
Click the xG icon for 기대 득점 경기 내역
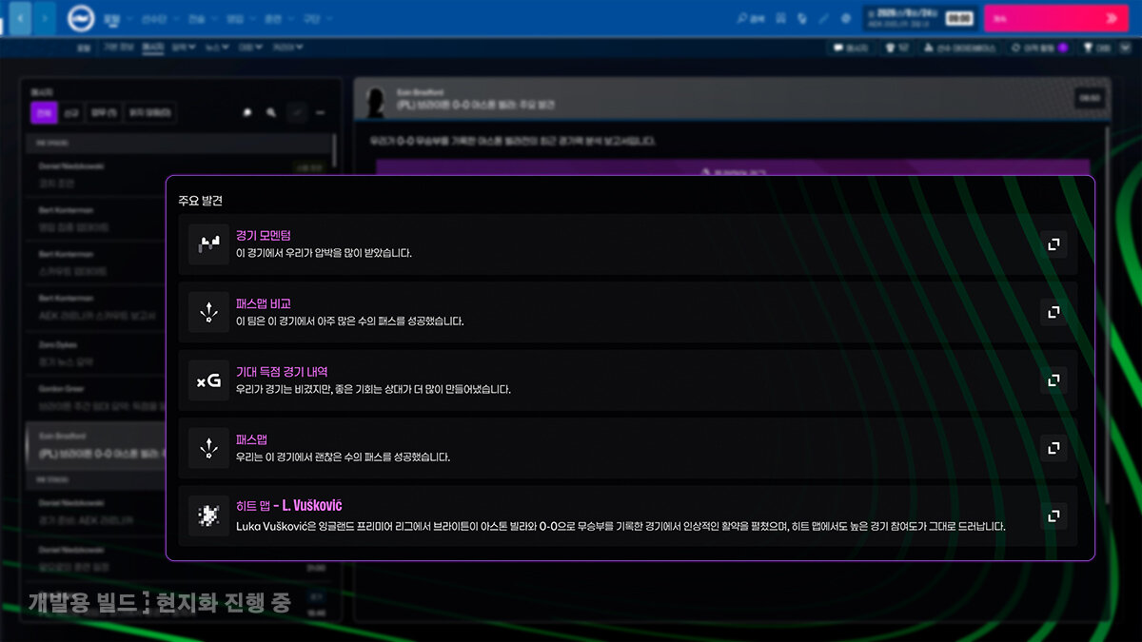[x=208, y=380]
